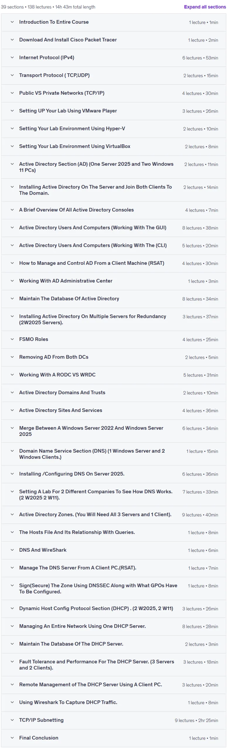Click chevron for Transport Protocol (TCP,UDP)

[x=12, y=75]
